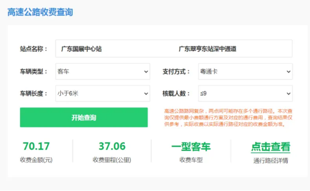Image resolution: width=310 pixels, height=191 pixels.
Task: Click the destination field 广东翠亨东站深中通道
Action: (207, 49)
